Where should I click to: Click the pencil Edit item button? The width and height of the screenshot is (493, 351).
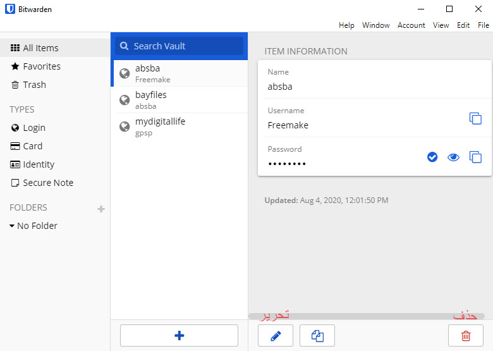(276, 336)
